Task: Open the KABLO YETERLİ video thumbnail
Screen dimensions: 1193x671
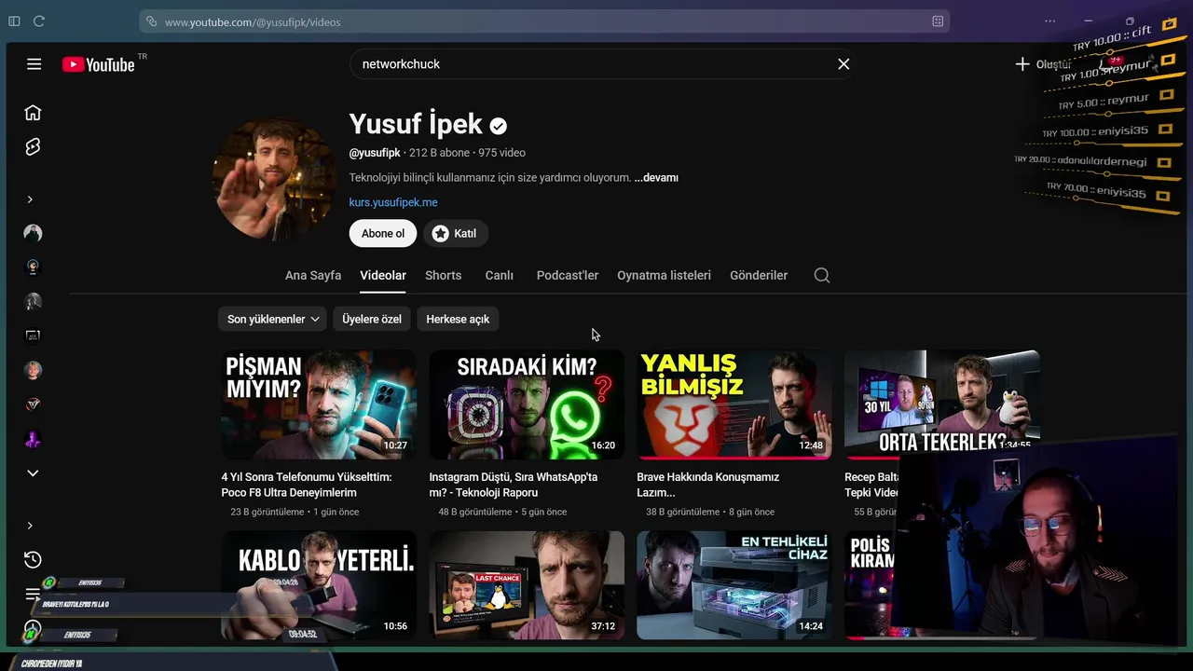Action: (x=319, y=585)
